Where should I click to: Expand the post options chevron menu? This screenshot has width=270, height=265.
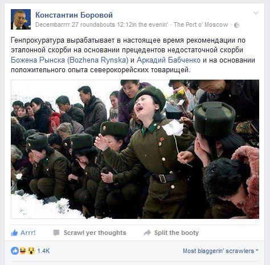point(256,13)
